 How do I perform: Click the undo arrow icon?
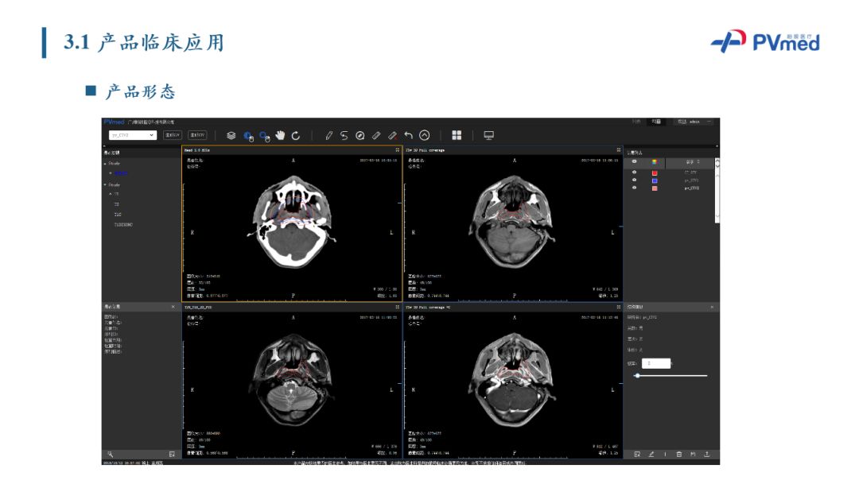408,135
